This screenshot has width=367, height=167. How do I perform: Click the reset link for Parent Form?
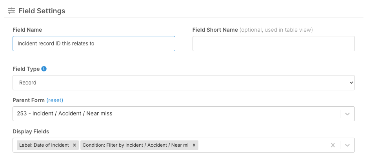pyautogui.click(x=55, y=100)
